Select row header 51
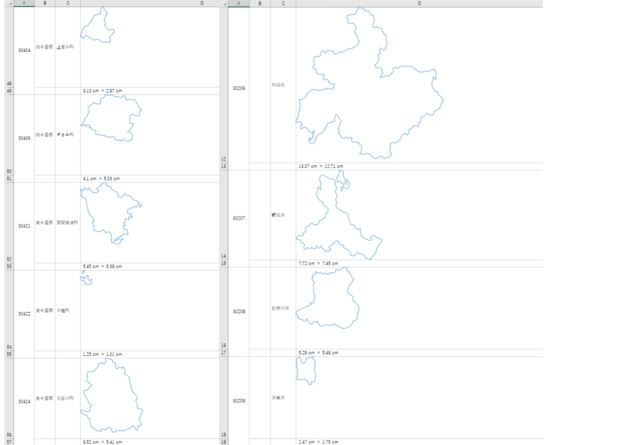This screenshot has height=445, width=624. pyautogui.click(x=9, y=179)
